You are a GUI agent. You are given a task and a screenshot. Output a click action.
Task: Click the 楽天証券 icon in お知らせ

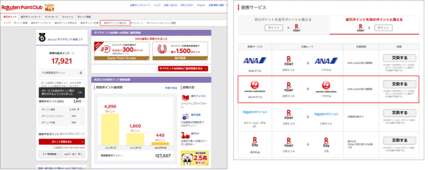tap(185, 116)
